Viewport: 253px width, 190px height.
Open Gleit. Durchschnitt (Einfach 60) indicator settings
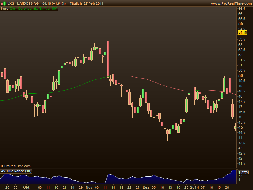pos(34,9)
